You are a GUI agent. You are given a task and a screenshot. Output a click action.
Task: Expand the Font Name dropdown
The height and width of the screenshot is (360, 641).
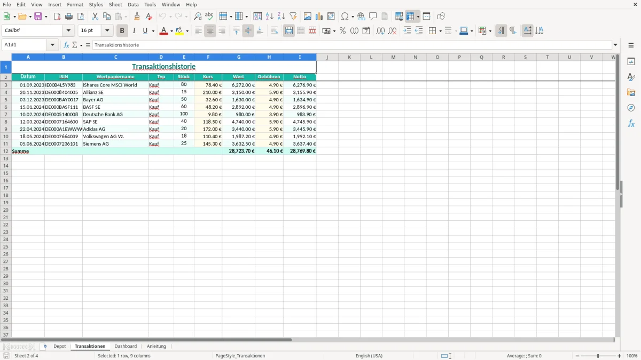pyautogui.click(x=68, y=31)
